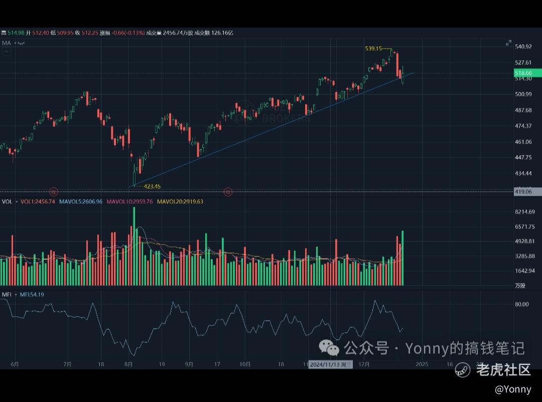
Task: Click the 2456.74万股 volume value
Action: 178,33
